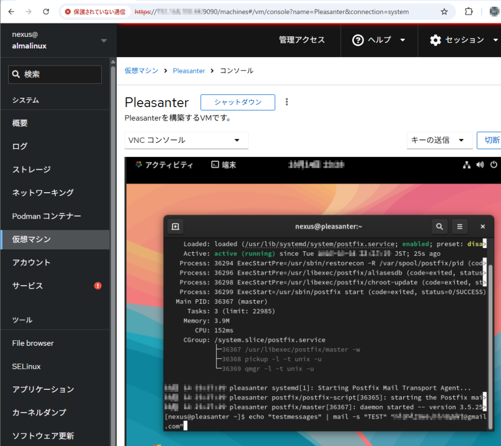Click the GNOME power icon in top bar
This screenshot has height=446, width=501.
click(x=494, y=165)
